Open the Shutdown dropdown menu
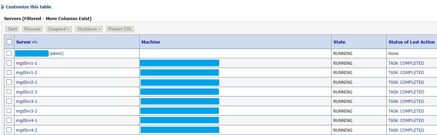Viewport: 437px width, 135px height. 89,29
